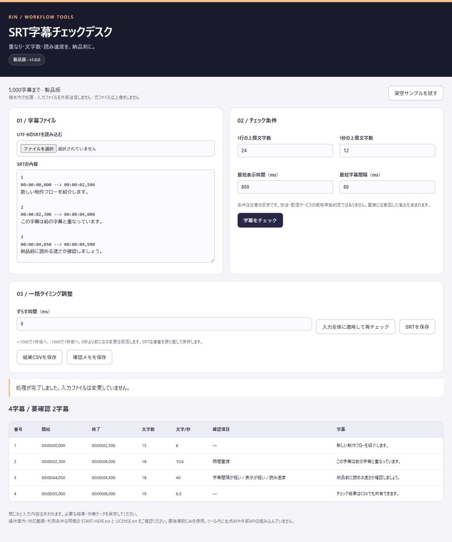Image resolution: width=452 pixels, height=542 pixels.
Task: Click the 4字幕 / 要確認 2字幕 summary
Action: point(39,409)
